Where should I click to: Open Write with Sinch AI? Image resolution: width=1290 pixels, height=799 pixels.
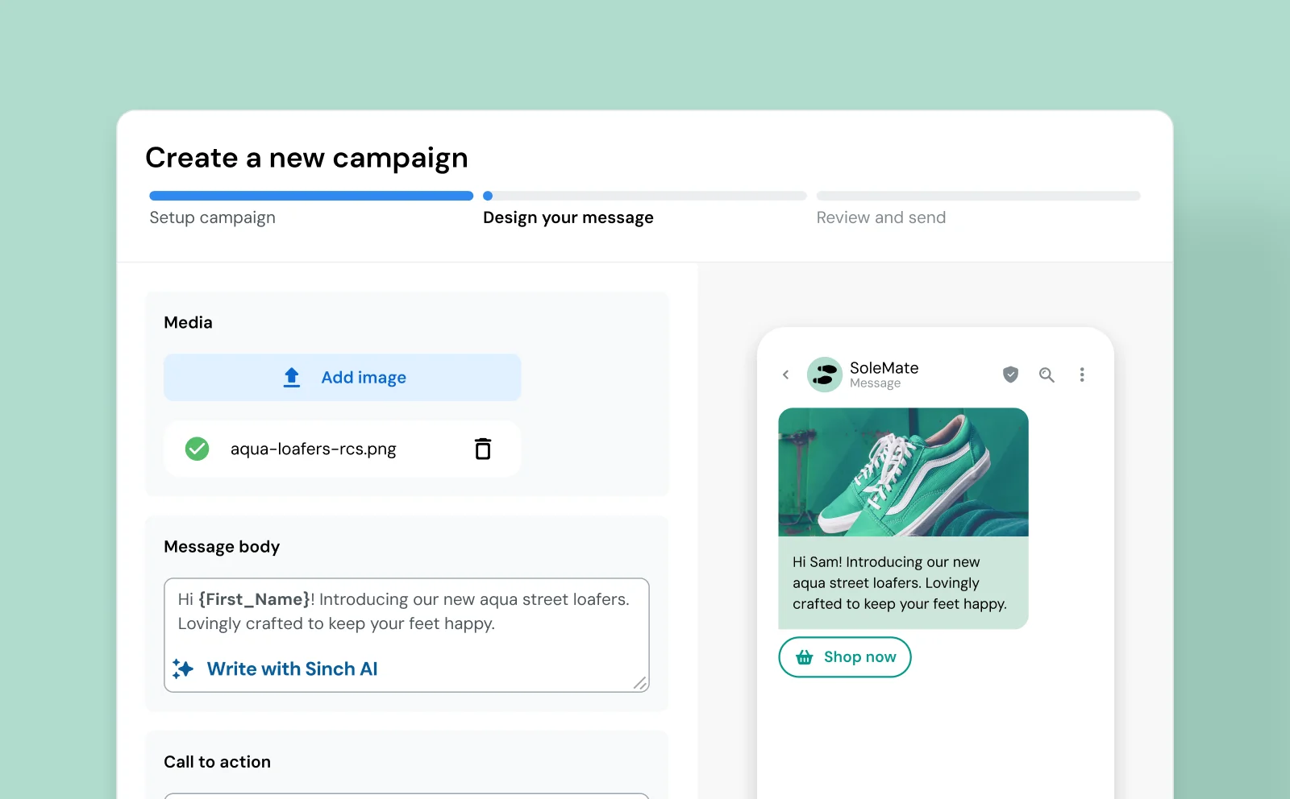[292, 669]
